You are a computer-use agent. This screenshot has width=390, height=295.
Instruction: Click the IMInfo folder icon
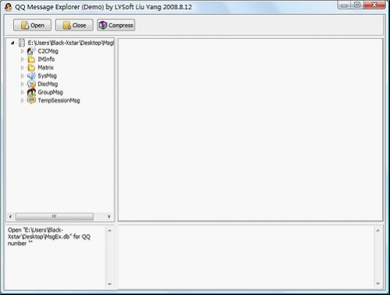tap(31, 59)
